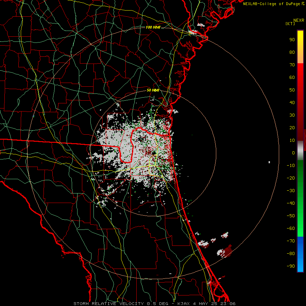This screenshot has height=306, width=306.
Task: Click the 20 value on velocity scale
Action: point(292,128)
